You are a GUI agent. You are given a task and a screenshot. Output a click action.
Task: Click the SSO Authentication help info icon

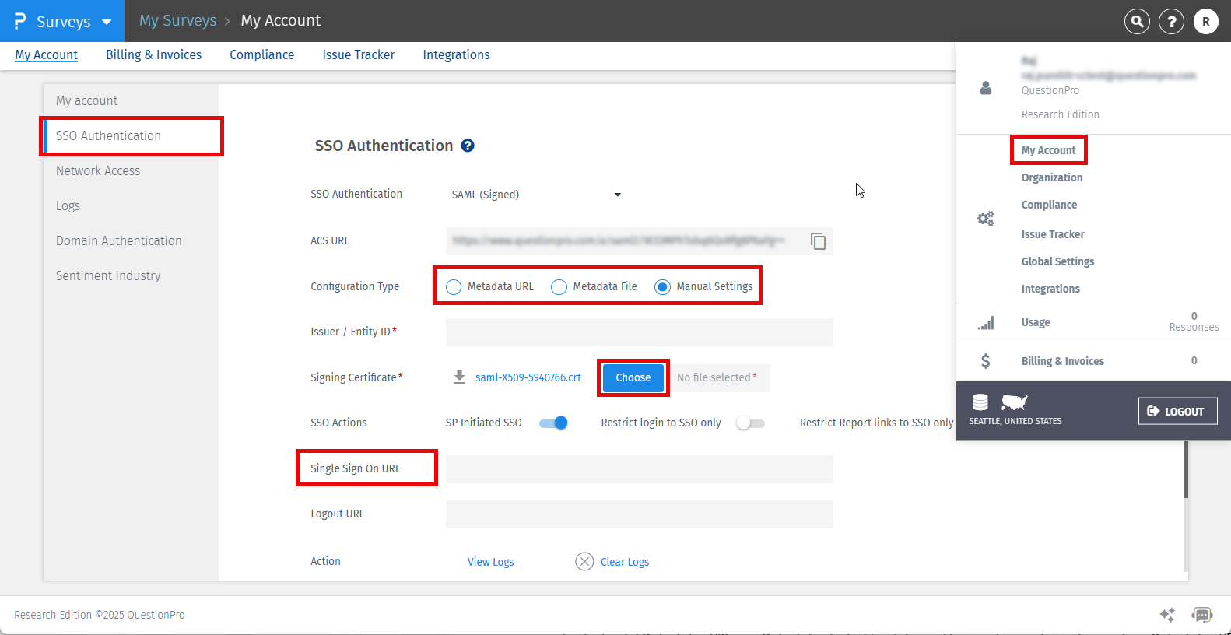[x=468, y=146]
